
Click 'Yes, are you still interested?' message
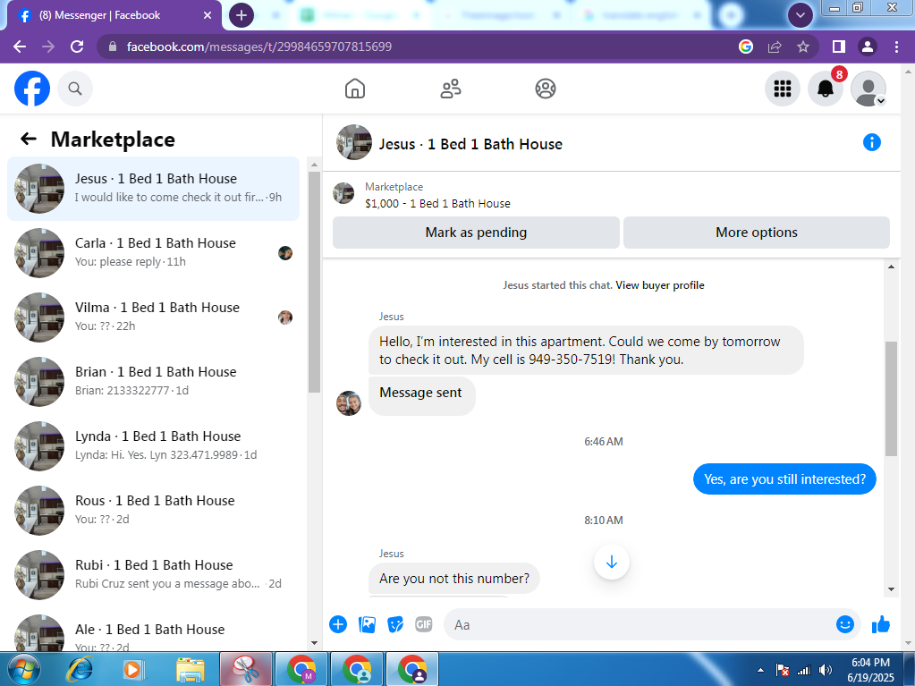tap(784, 479)
